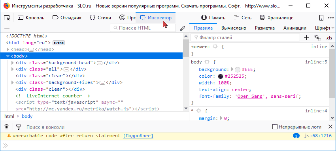Screen dimensions: 336x151
Task: Focus the Поиск в HTML field
Action: click(143, 28)
